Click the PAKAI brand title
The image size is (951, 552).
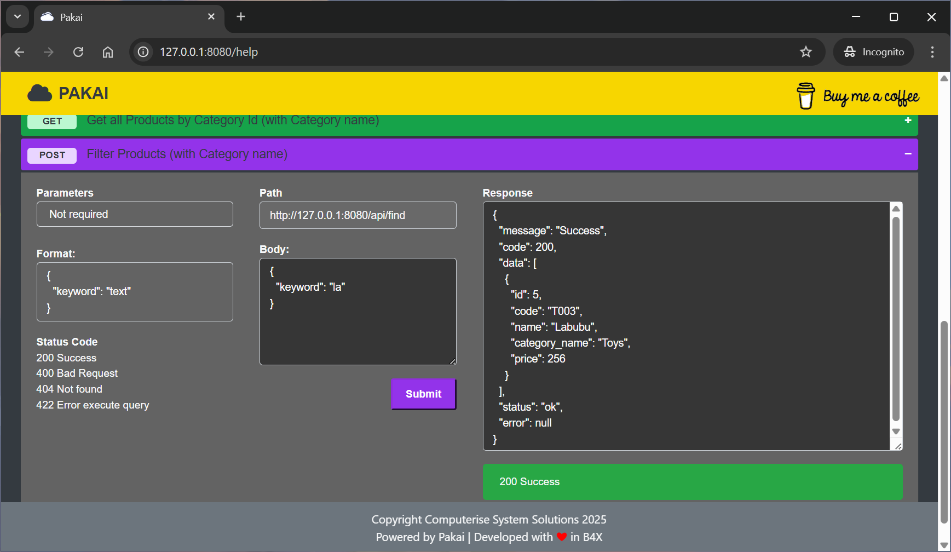tap(84, 94)
